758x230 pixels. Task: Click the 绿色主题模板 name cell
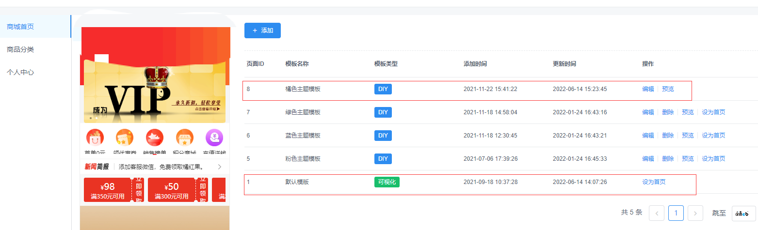point(303,112)
